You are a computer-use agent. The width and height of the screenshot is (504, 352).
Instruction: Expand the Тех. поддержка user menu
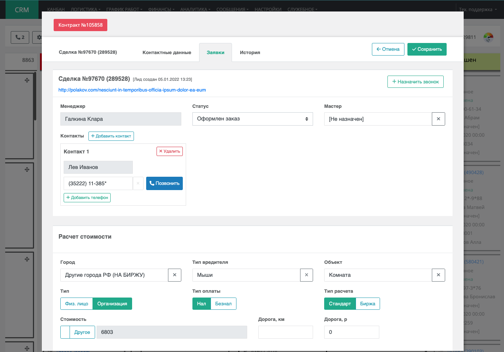click(x=477, y=10)
